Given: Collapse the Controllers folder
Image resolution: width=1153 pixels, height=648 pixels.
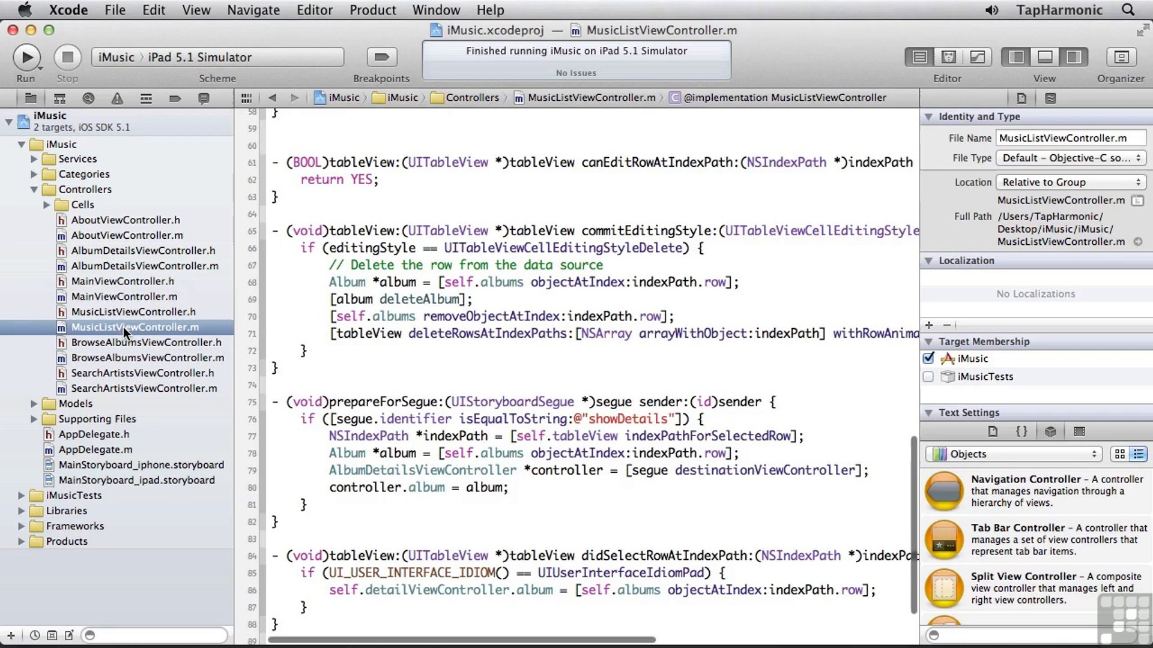Looking at the screenshot, I should click(x=34, y=190).
